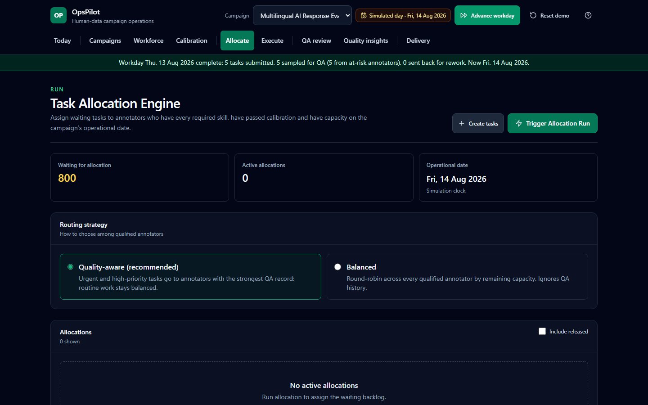
Task: Open the help question-mark icon
Action: pos(588,15)
